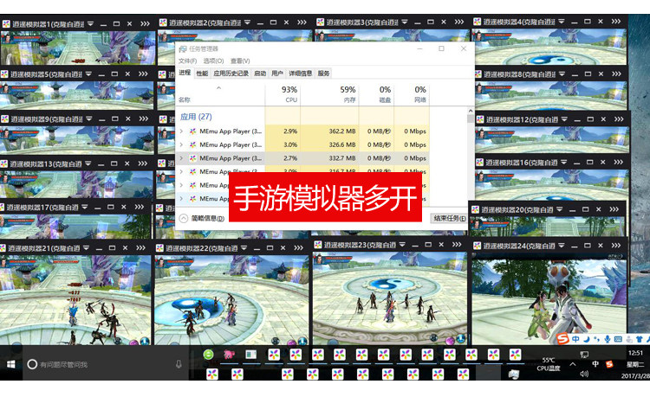This screenshot has width=650, height=397.
Task: Collapse details with 简略信息 button
Action: point(202,218)
